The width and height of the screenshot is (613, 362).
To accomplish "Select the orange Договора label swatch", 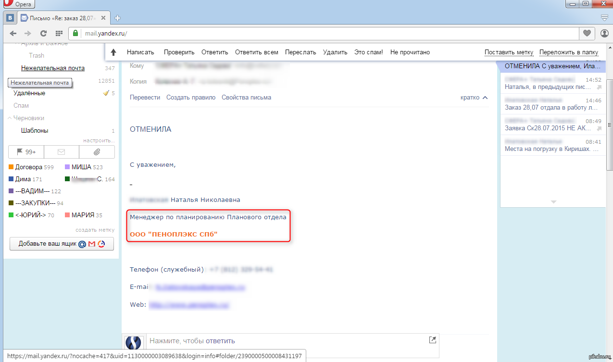I will click(x=11, y=167).
